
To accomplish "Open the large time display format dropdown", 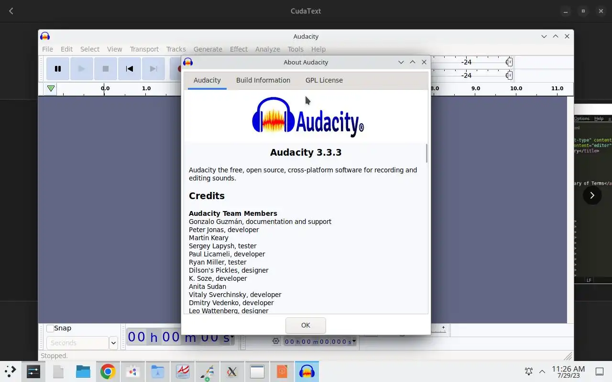I will [232, 337].
